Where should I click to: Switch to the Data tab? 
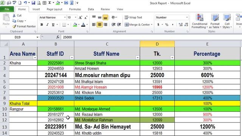pyautogui.click(x=91, y=9)
